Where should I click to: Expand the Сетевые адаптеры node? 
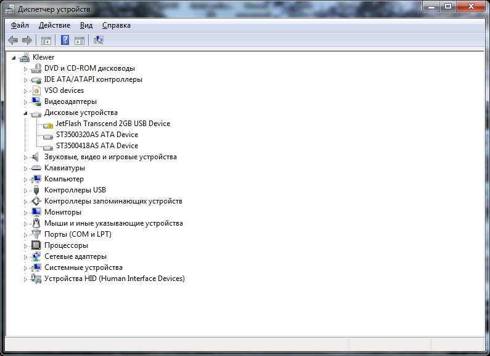[25, 257]
